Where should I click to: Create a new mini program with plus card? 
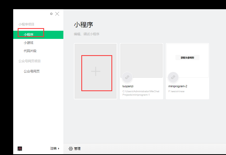coord(96,71)
